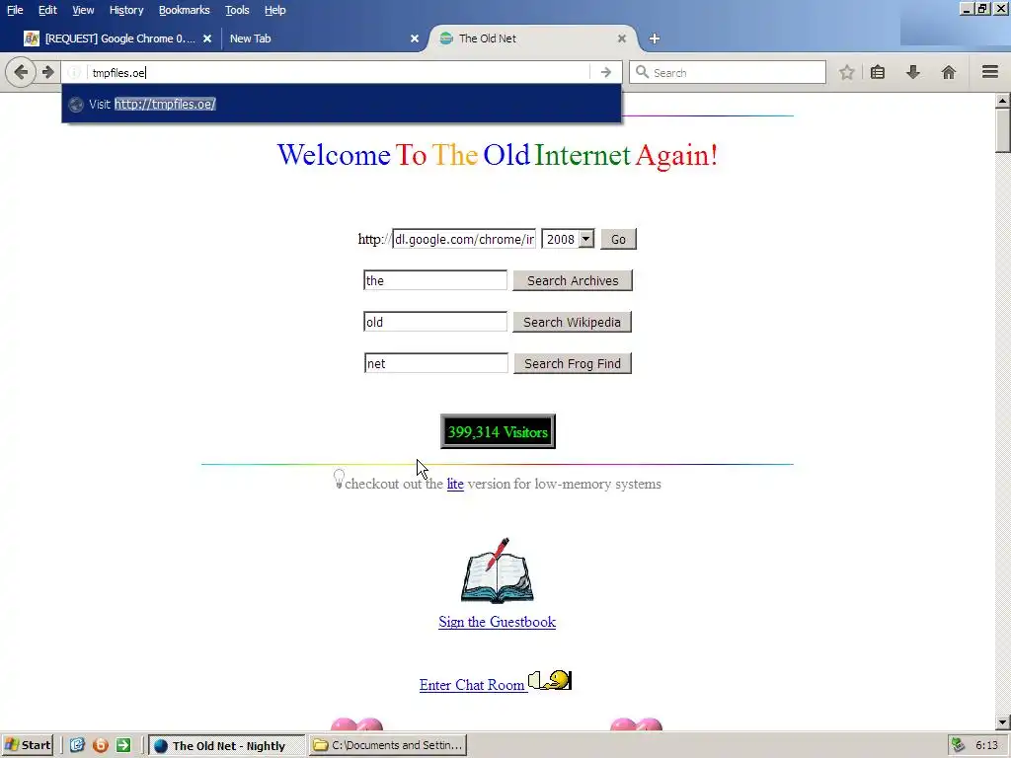The height and width of the screenshot is (758, 1011).
Task: Expand the 2008 year dropdown
Action: [x=568, y=239]
